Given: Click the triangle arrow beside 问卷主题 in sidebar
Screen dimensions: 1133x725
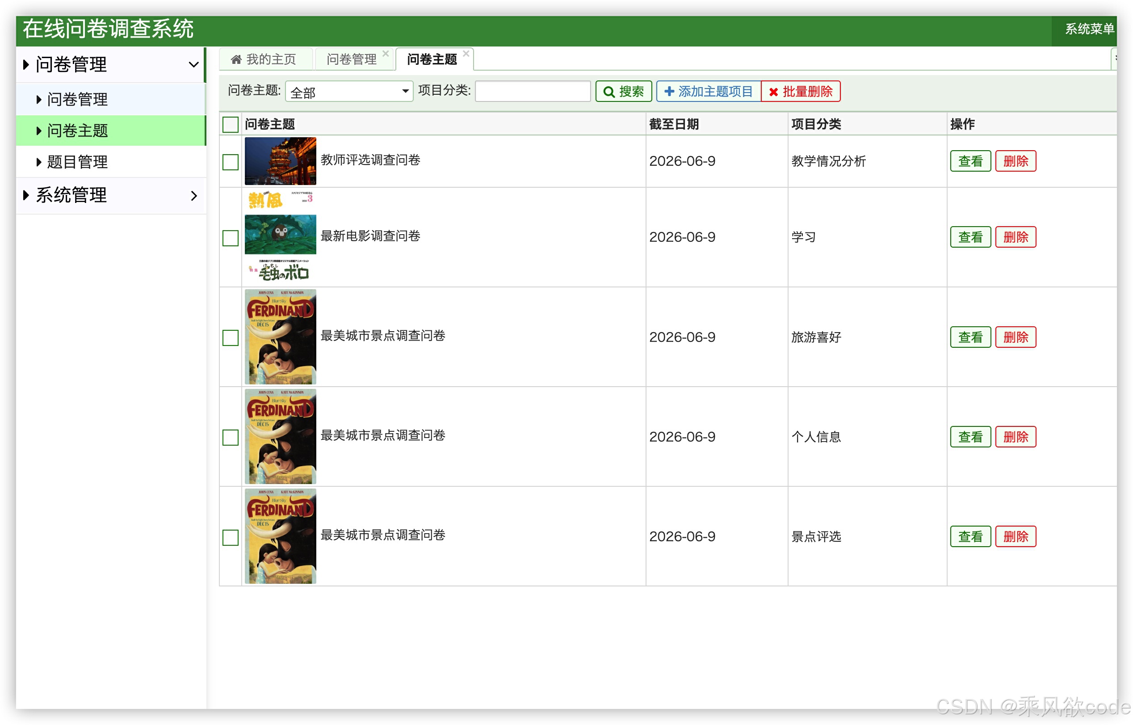Looking at the screenshot, I should tap(38, 131).
